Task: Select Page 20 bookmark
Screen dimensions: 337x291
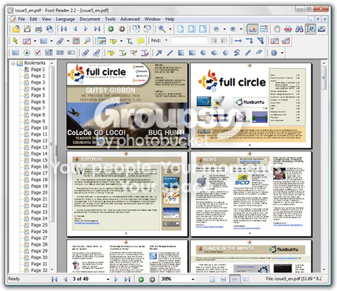Action: [x=39, y=192]
